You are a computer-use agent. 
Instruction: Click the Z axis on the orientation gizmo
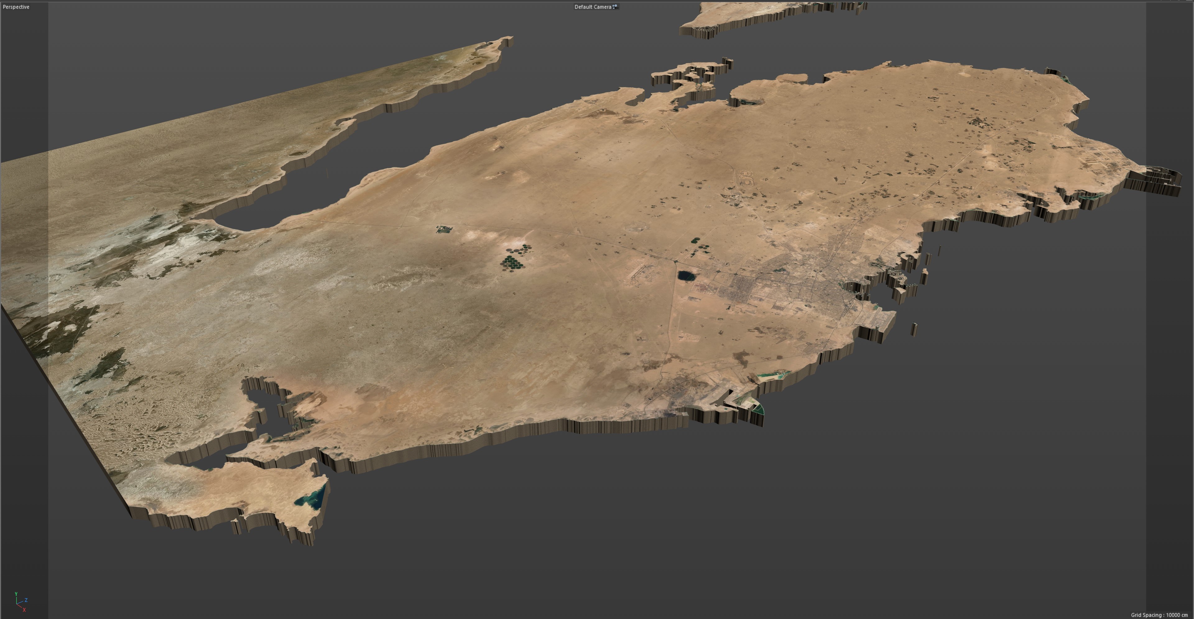pyautogui.click(x=26, y=600)
